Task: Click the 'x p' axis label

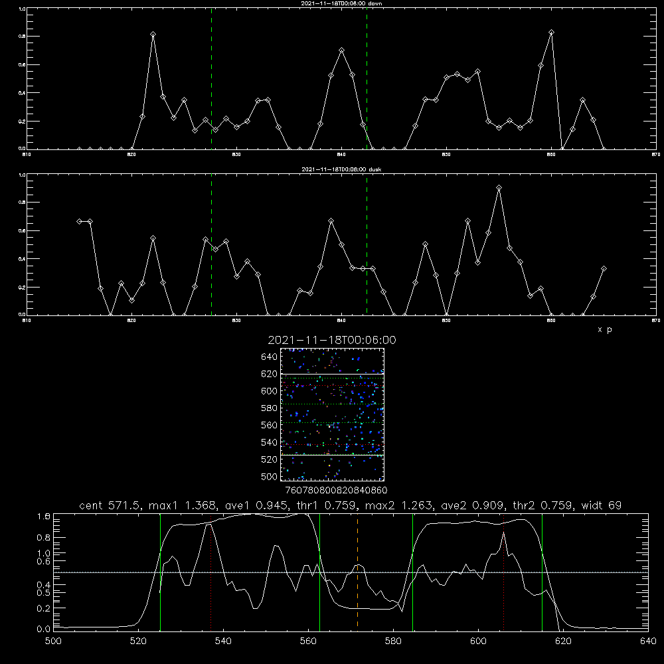Action: click(605, 329)
